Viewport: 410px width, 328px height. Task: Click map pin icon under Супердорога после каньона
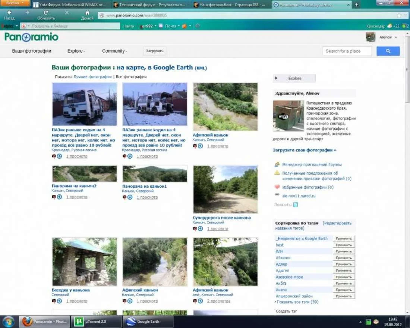pos(195,229)
